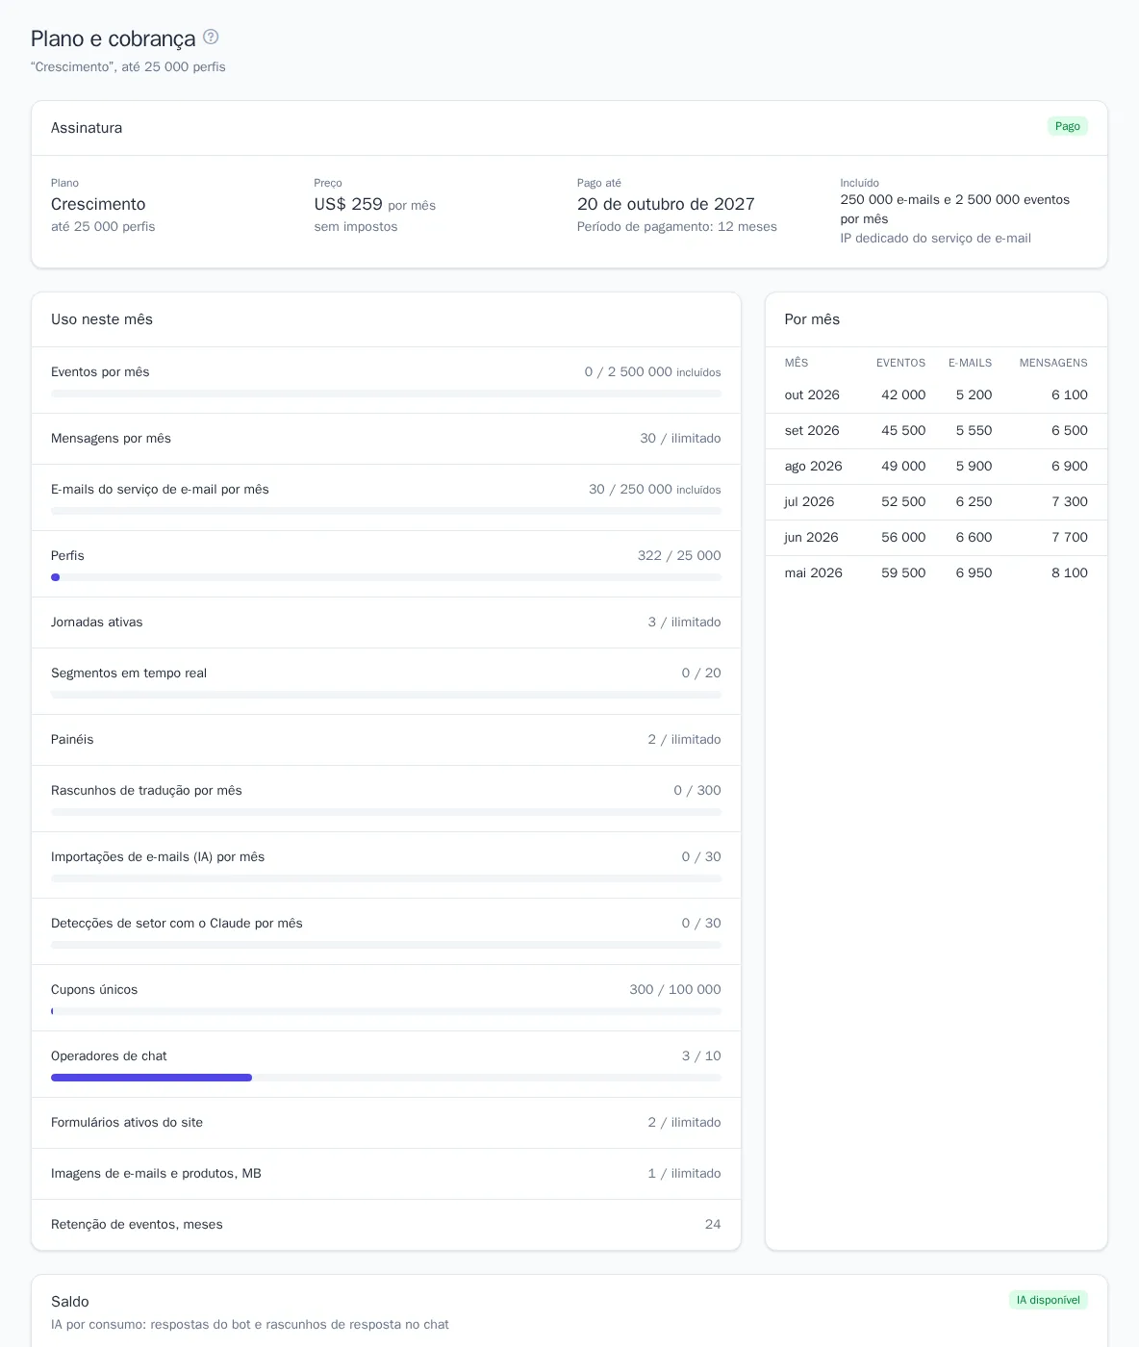Viewport: 1139px width, 1347px height.
Task: Click the out 2026 row label
Action: [812, 394]
